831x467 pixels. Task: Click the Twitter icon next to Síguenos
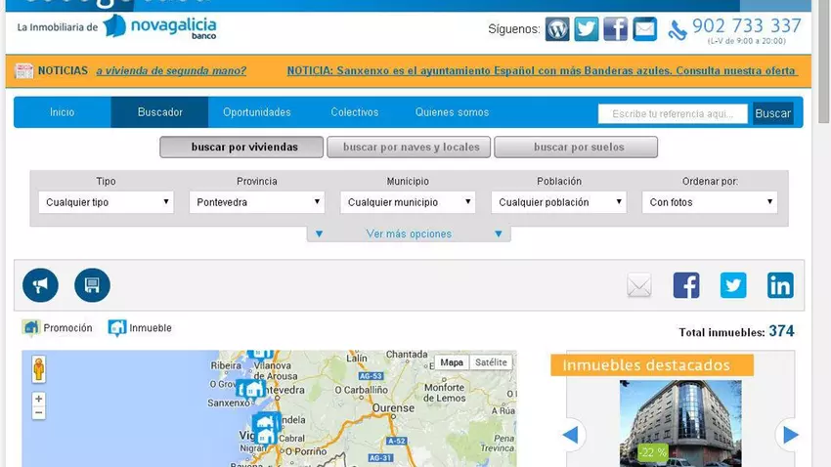[587, 29]
